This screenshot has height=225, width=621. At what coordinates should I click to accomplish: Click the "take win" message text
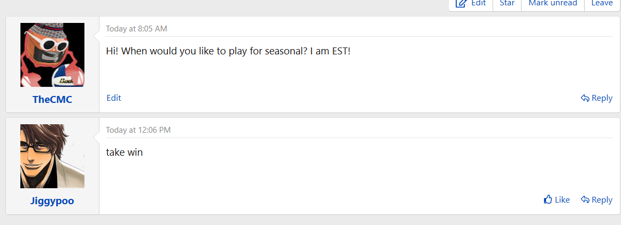124,152
